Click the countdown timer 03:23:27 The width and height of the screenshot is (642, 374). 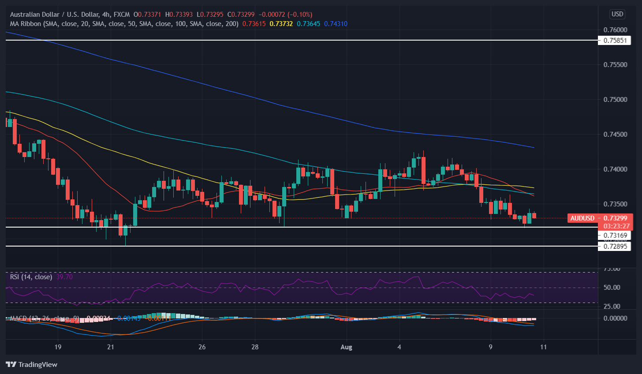pos(616,226)
